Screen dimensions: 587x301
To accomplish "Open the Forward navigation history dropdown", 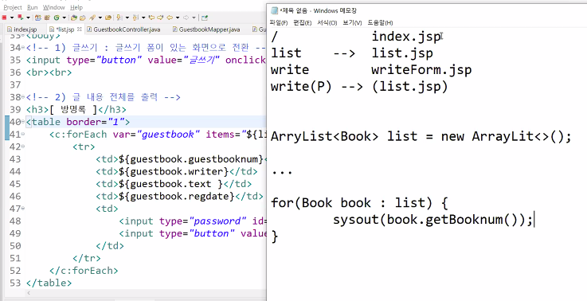I will point(194,18).
